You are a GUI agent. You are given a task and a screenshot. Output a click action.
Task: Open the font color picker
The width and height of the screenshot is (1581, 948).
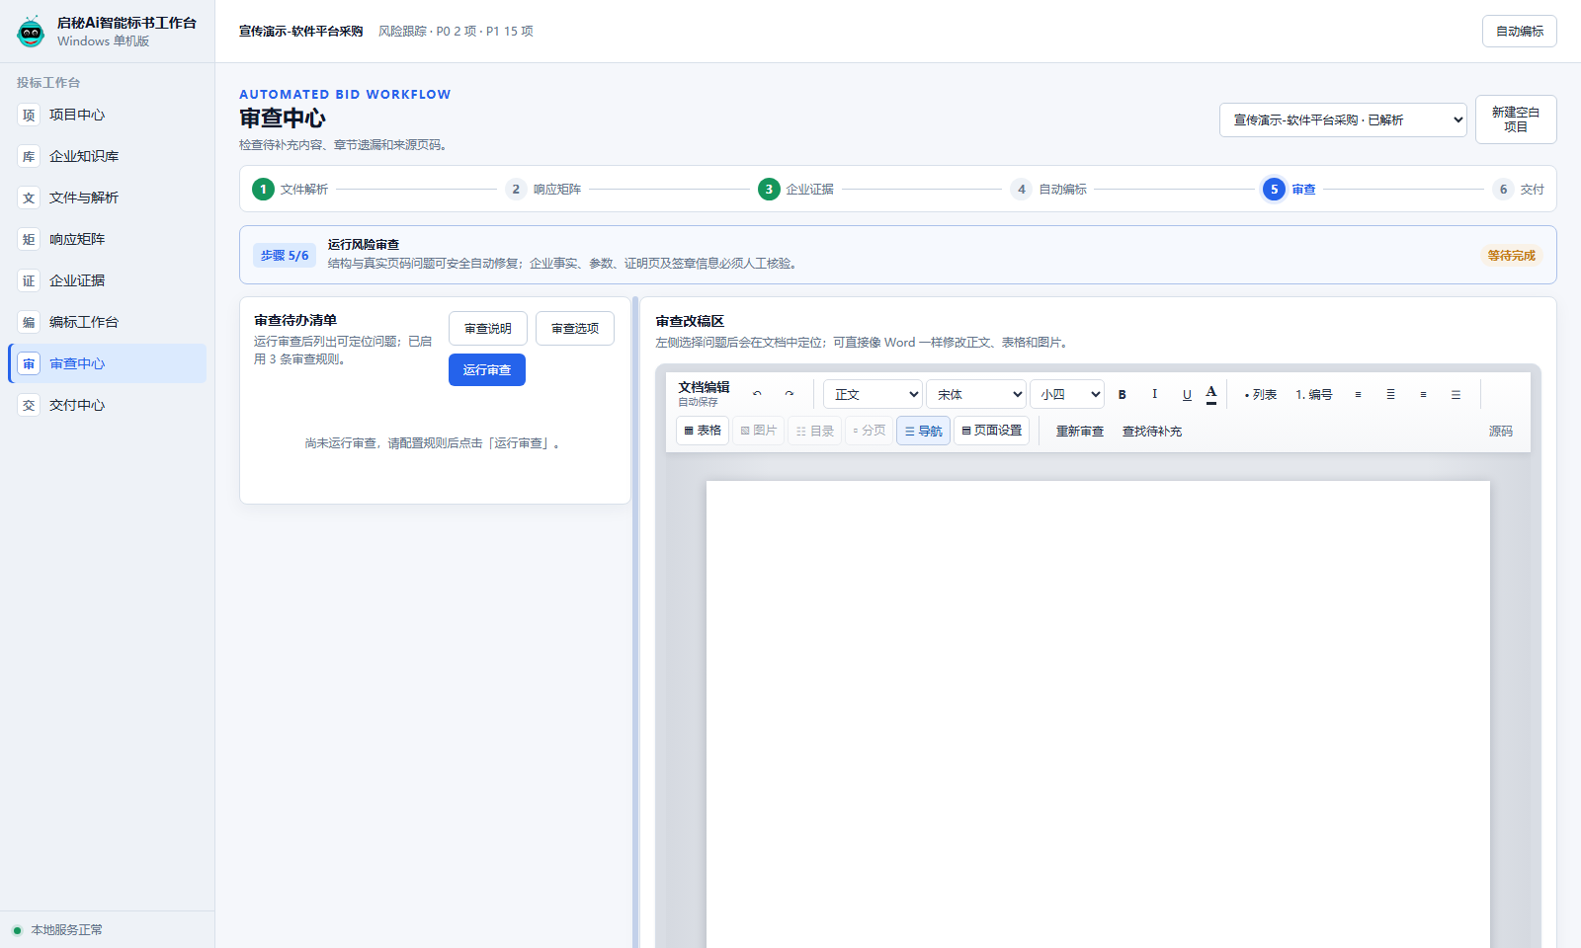(1211, 394)
